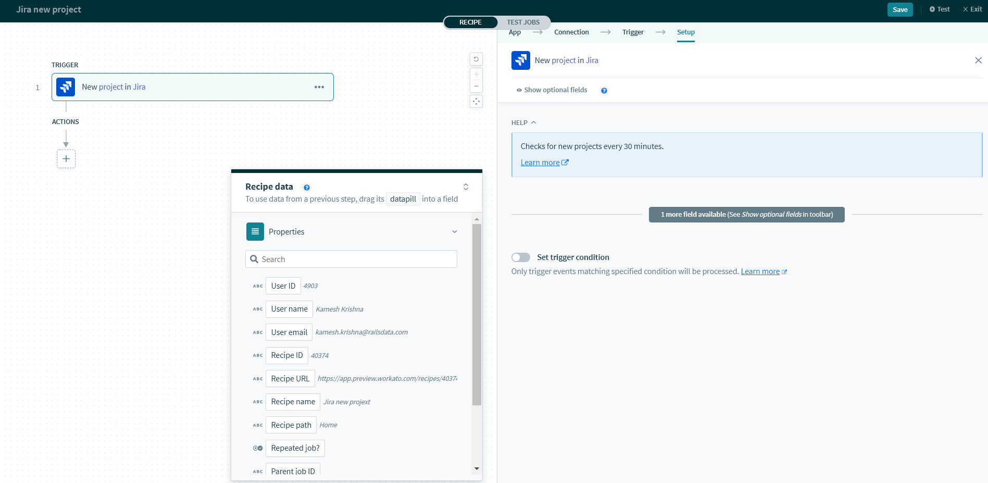Click the Jira icon in trigger step
Screen dimensions: 988x483
click(x=66, y=87)
